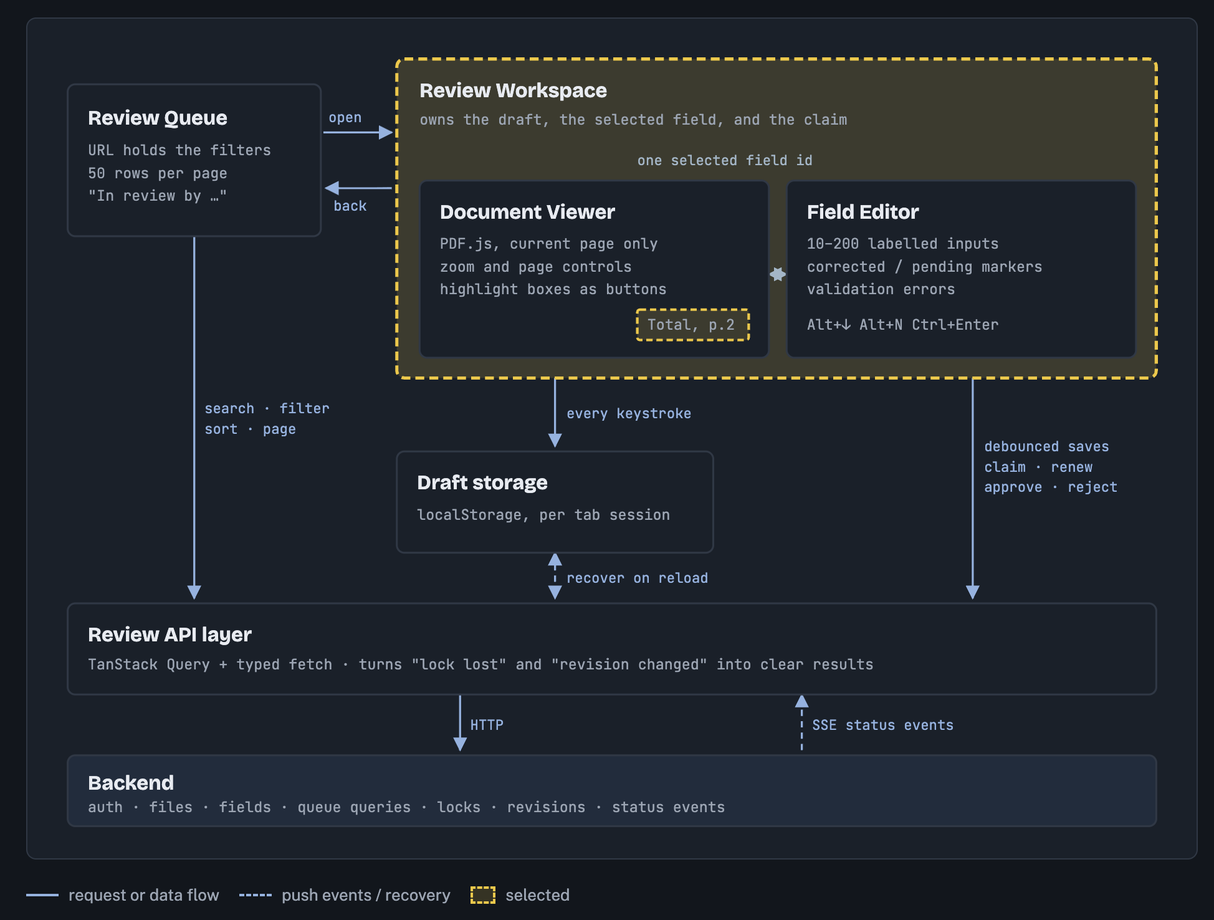This screenshot has width=1214, height=920.
Task: Click the dashed line legend sample
Action: pos(256,895)
